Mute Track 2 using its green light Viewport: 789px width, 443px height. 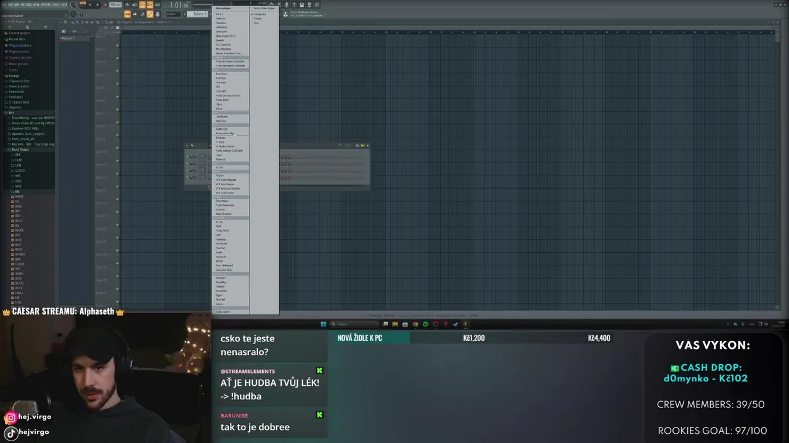[x=117, y=58]
